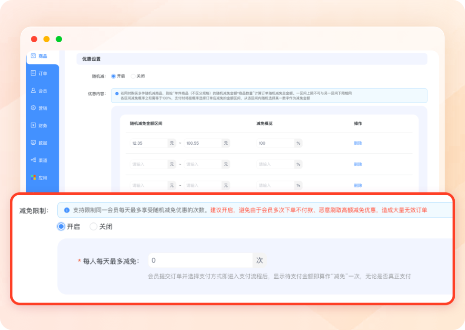Focus the 每人每天最多减免 count field
The width and height of the screenshot is (465, 330).
pos(201,261)
